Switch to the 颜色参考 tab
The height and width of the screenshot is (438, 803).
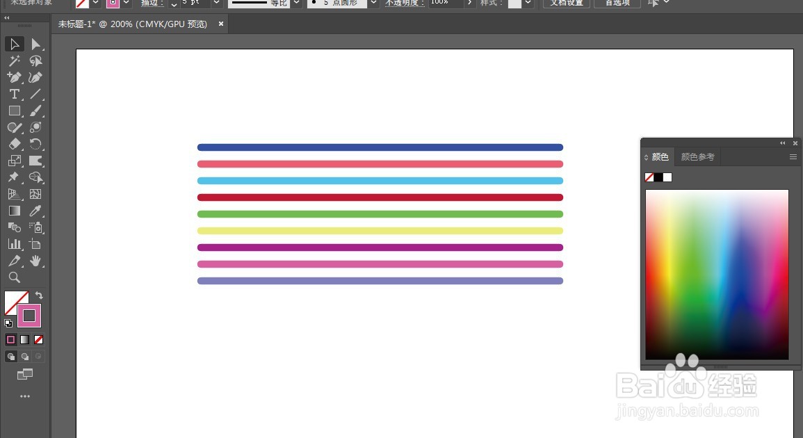(698, 156)
